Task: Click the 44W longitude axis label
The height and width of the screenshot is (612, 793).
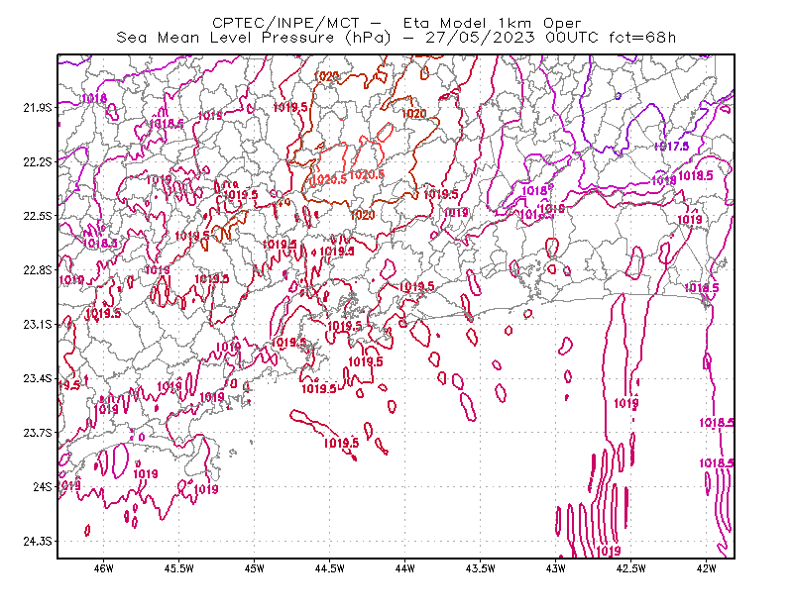Action: pos(405,568)
